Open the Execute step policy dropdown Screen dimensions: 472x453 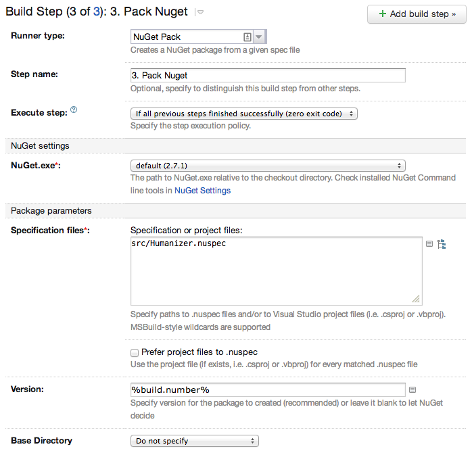[244, 114]
